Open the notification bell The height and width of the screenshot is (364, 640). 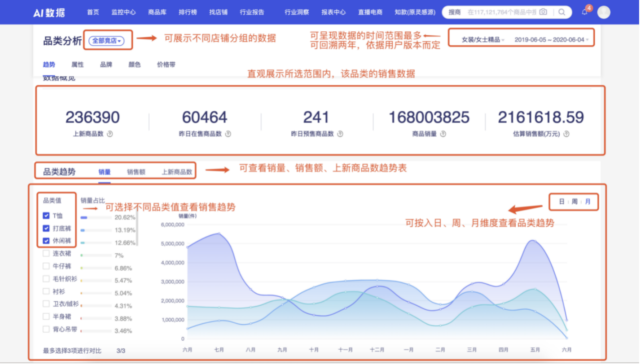pyautogui.click(x=584, y=13)
